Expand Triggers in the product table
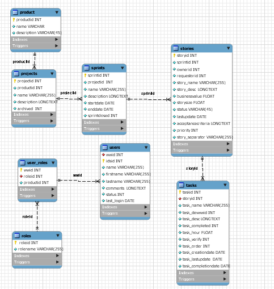The height and width of the screenshot is (289, 274). (57, 46)
